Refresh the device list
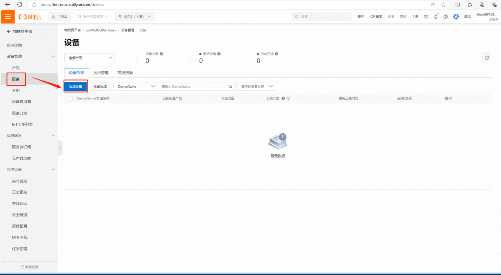This screenshot has height=275, width=501. point(487,58)
